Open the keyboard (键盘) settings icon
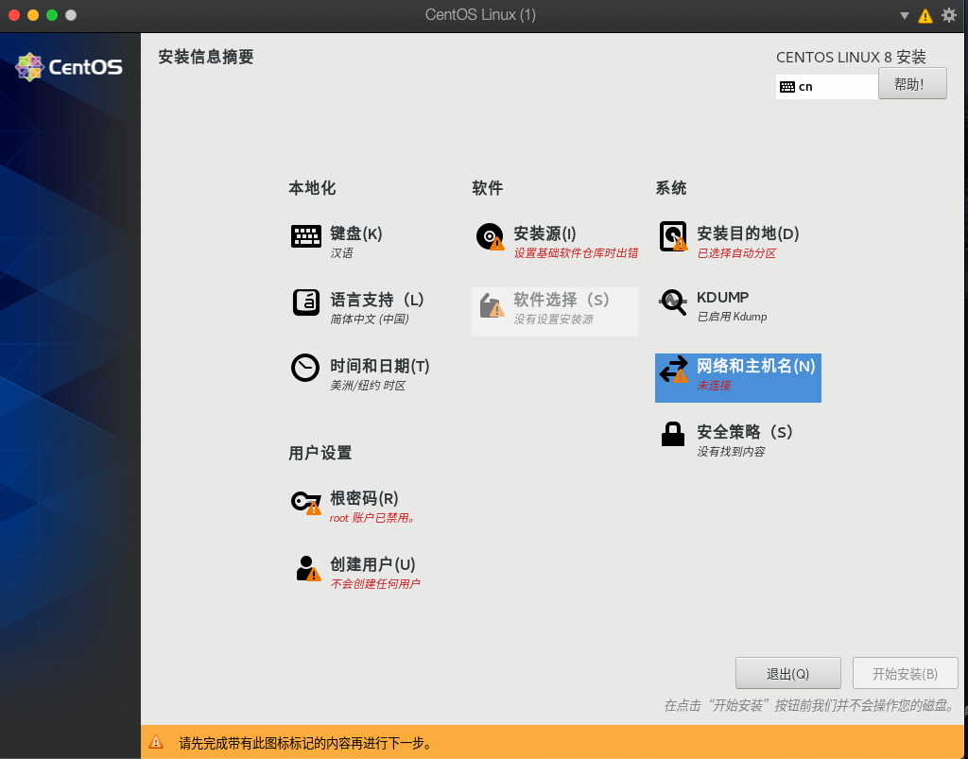Image resolution: width=968 pixels, height=759 pixels. (x=305, y=236)
